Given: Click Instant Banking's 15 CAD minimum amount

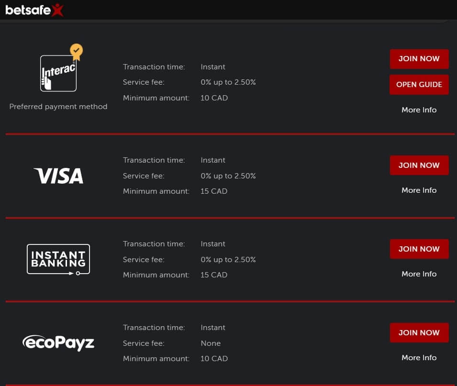Looking at the screenshot, I should [x=214, y=275].
